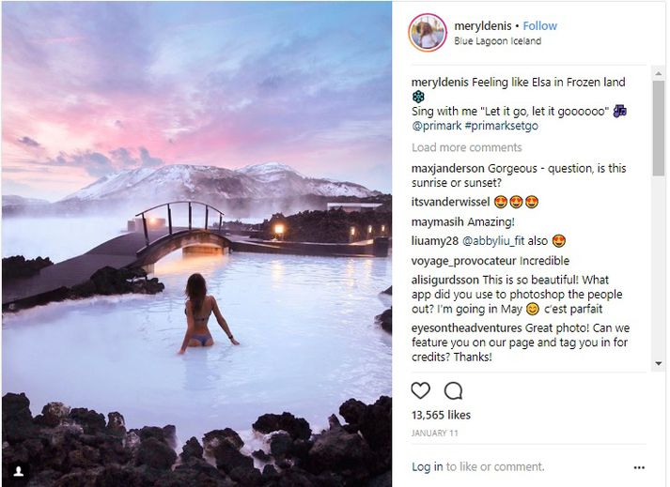The image size is (670, 487).
Task: Open the three-dot more options menu
Action: [x=639, y=467]
